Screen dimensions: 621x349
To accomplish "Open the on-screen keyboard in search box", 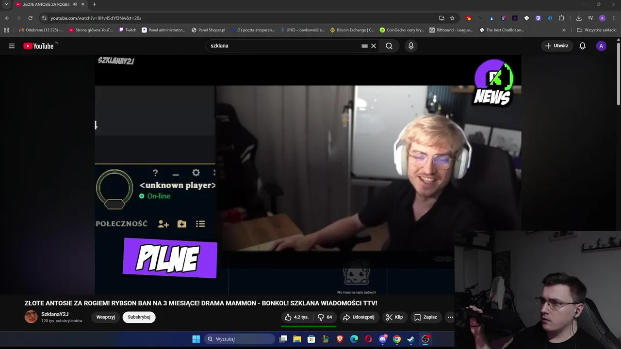I will (x=364, y=46).
